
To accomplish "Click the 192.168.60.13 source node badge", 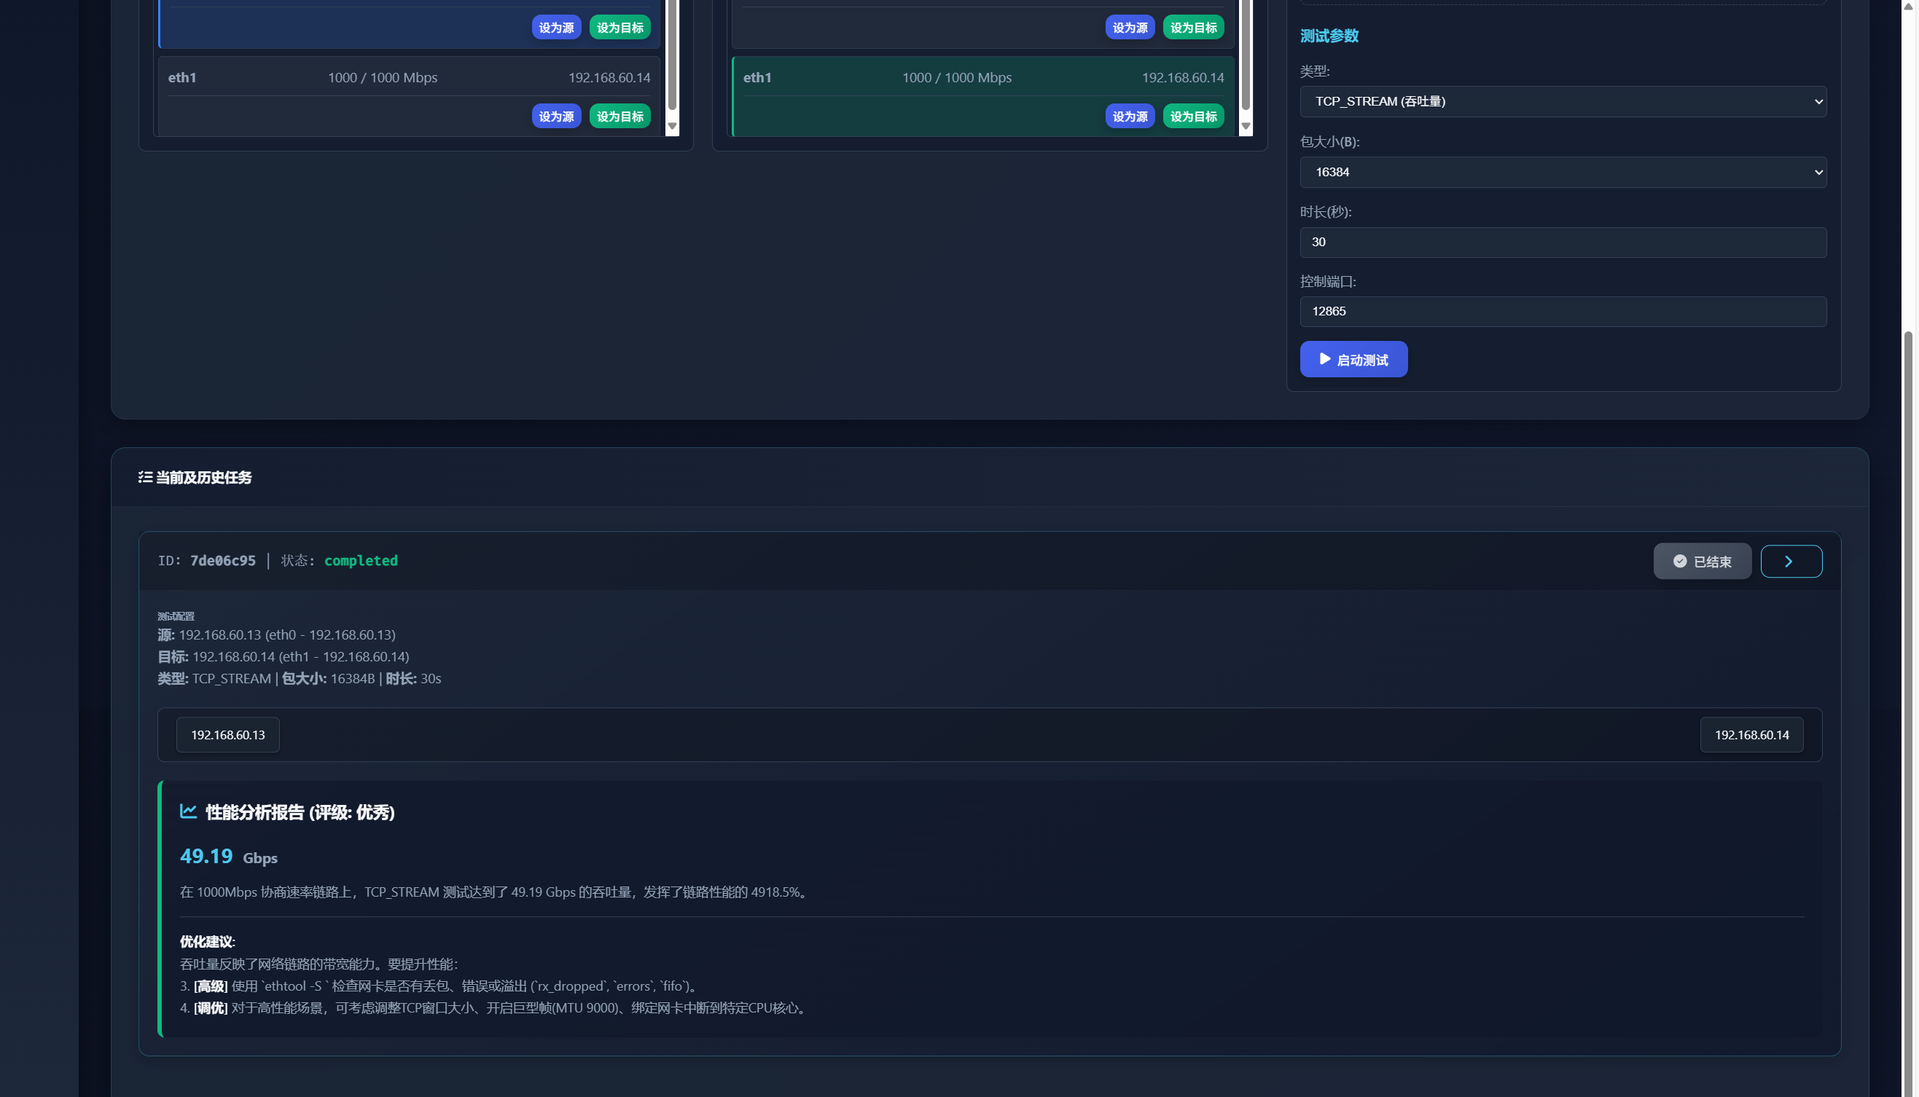I will 227,734.
